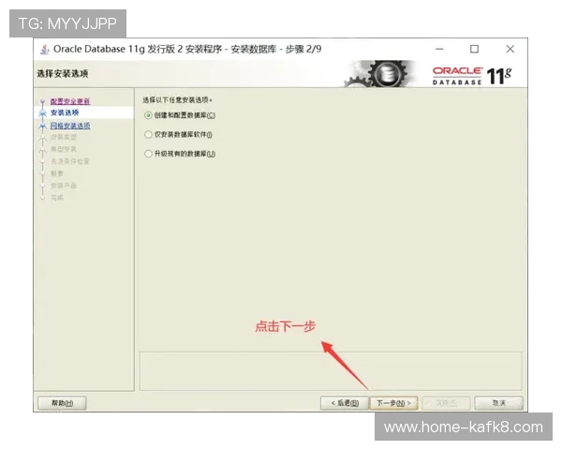
Task: Close the Oracle installer window
Action: 510,49
